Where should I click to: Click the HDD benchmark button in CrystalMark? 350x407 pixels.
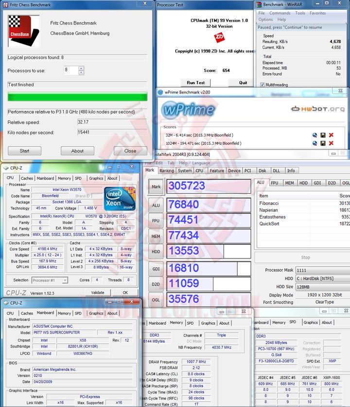[x=156, y=252]
